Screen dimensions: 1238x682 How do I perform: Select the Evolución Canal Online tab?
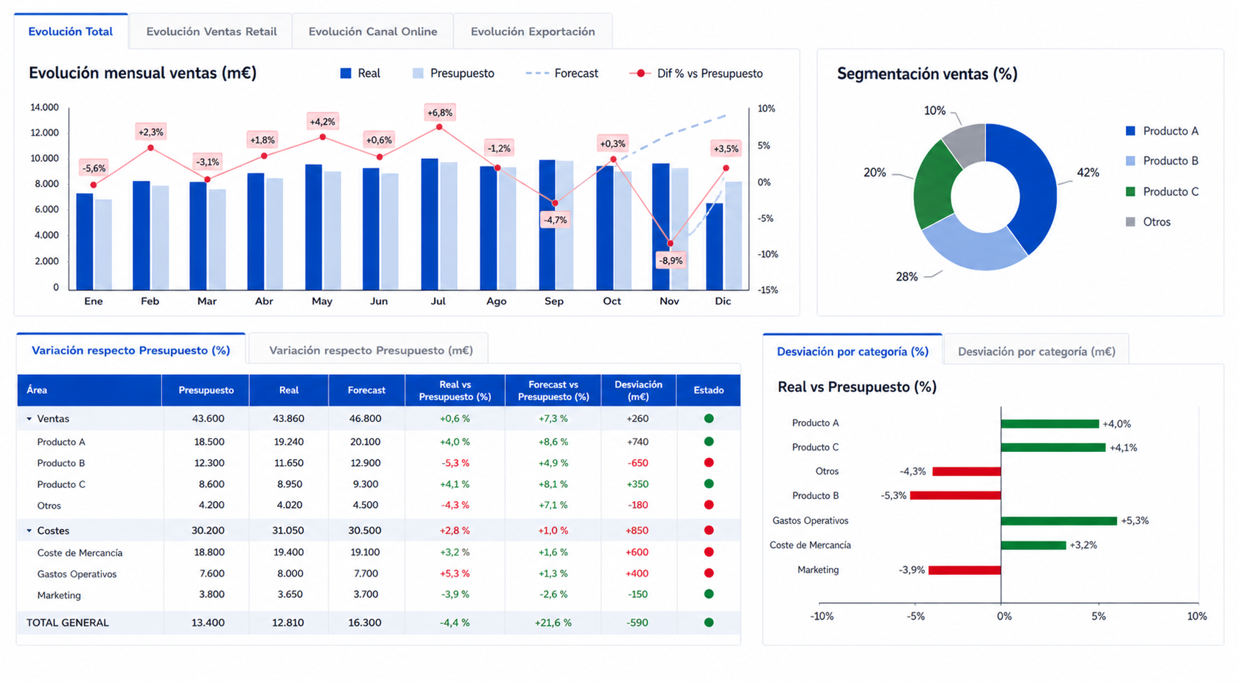372,31
